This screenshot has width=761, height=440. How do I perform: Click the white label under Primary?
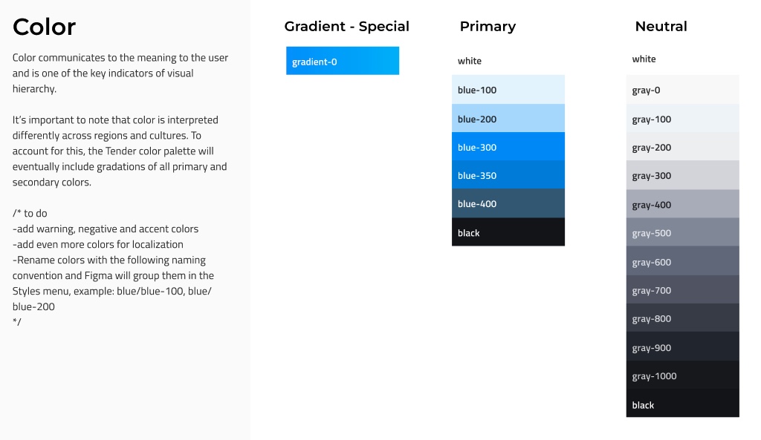coord(470,61)
